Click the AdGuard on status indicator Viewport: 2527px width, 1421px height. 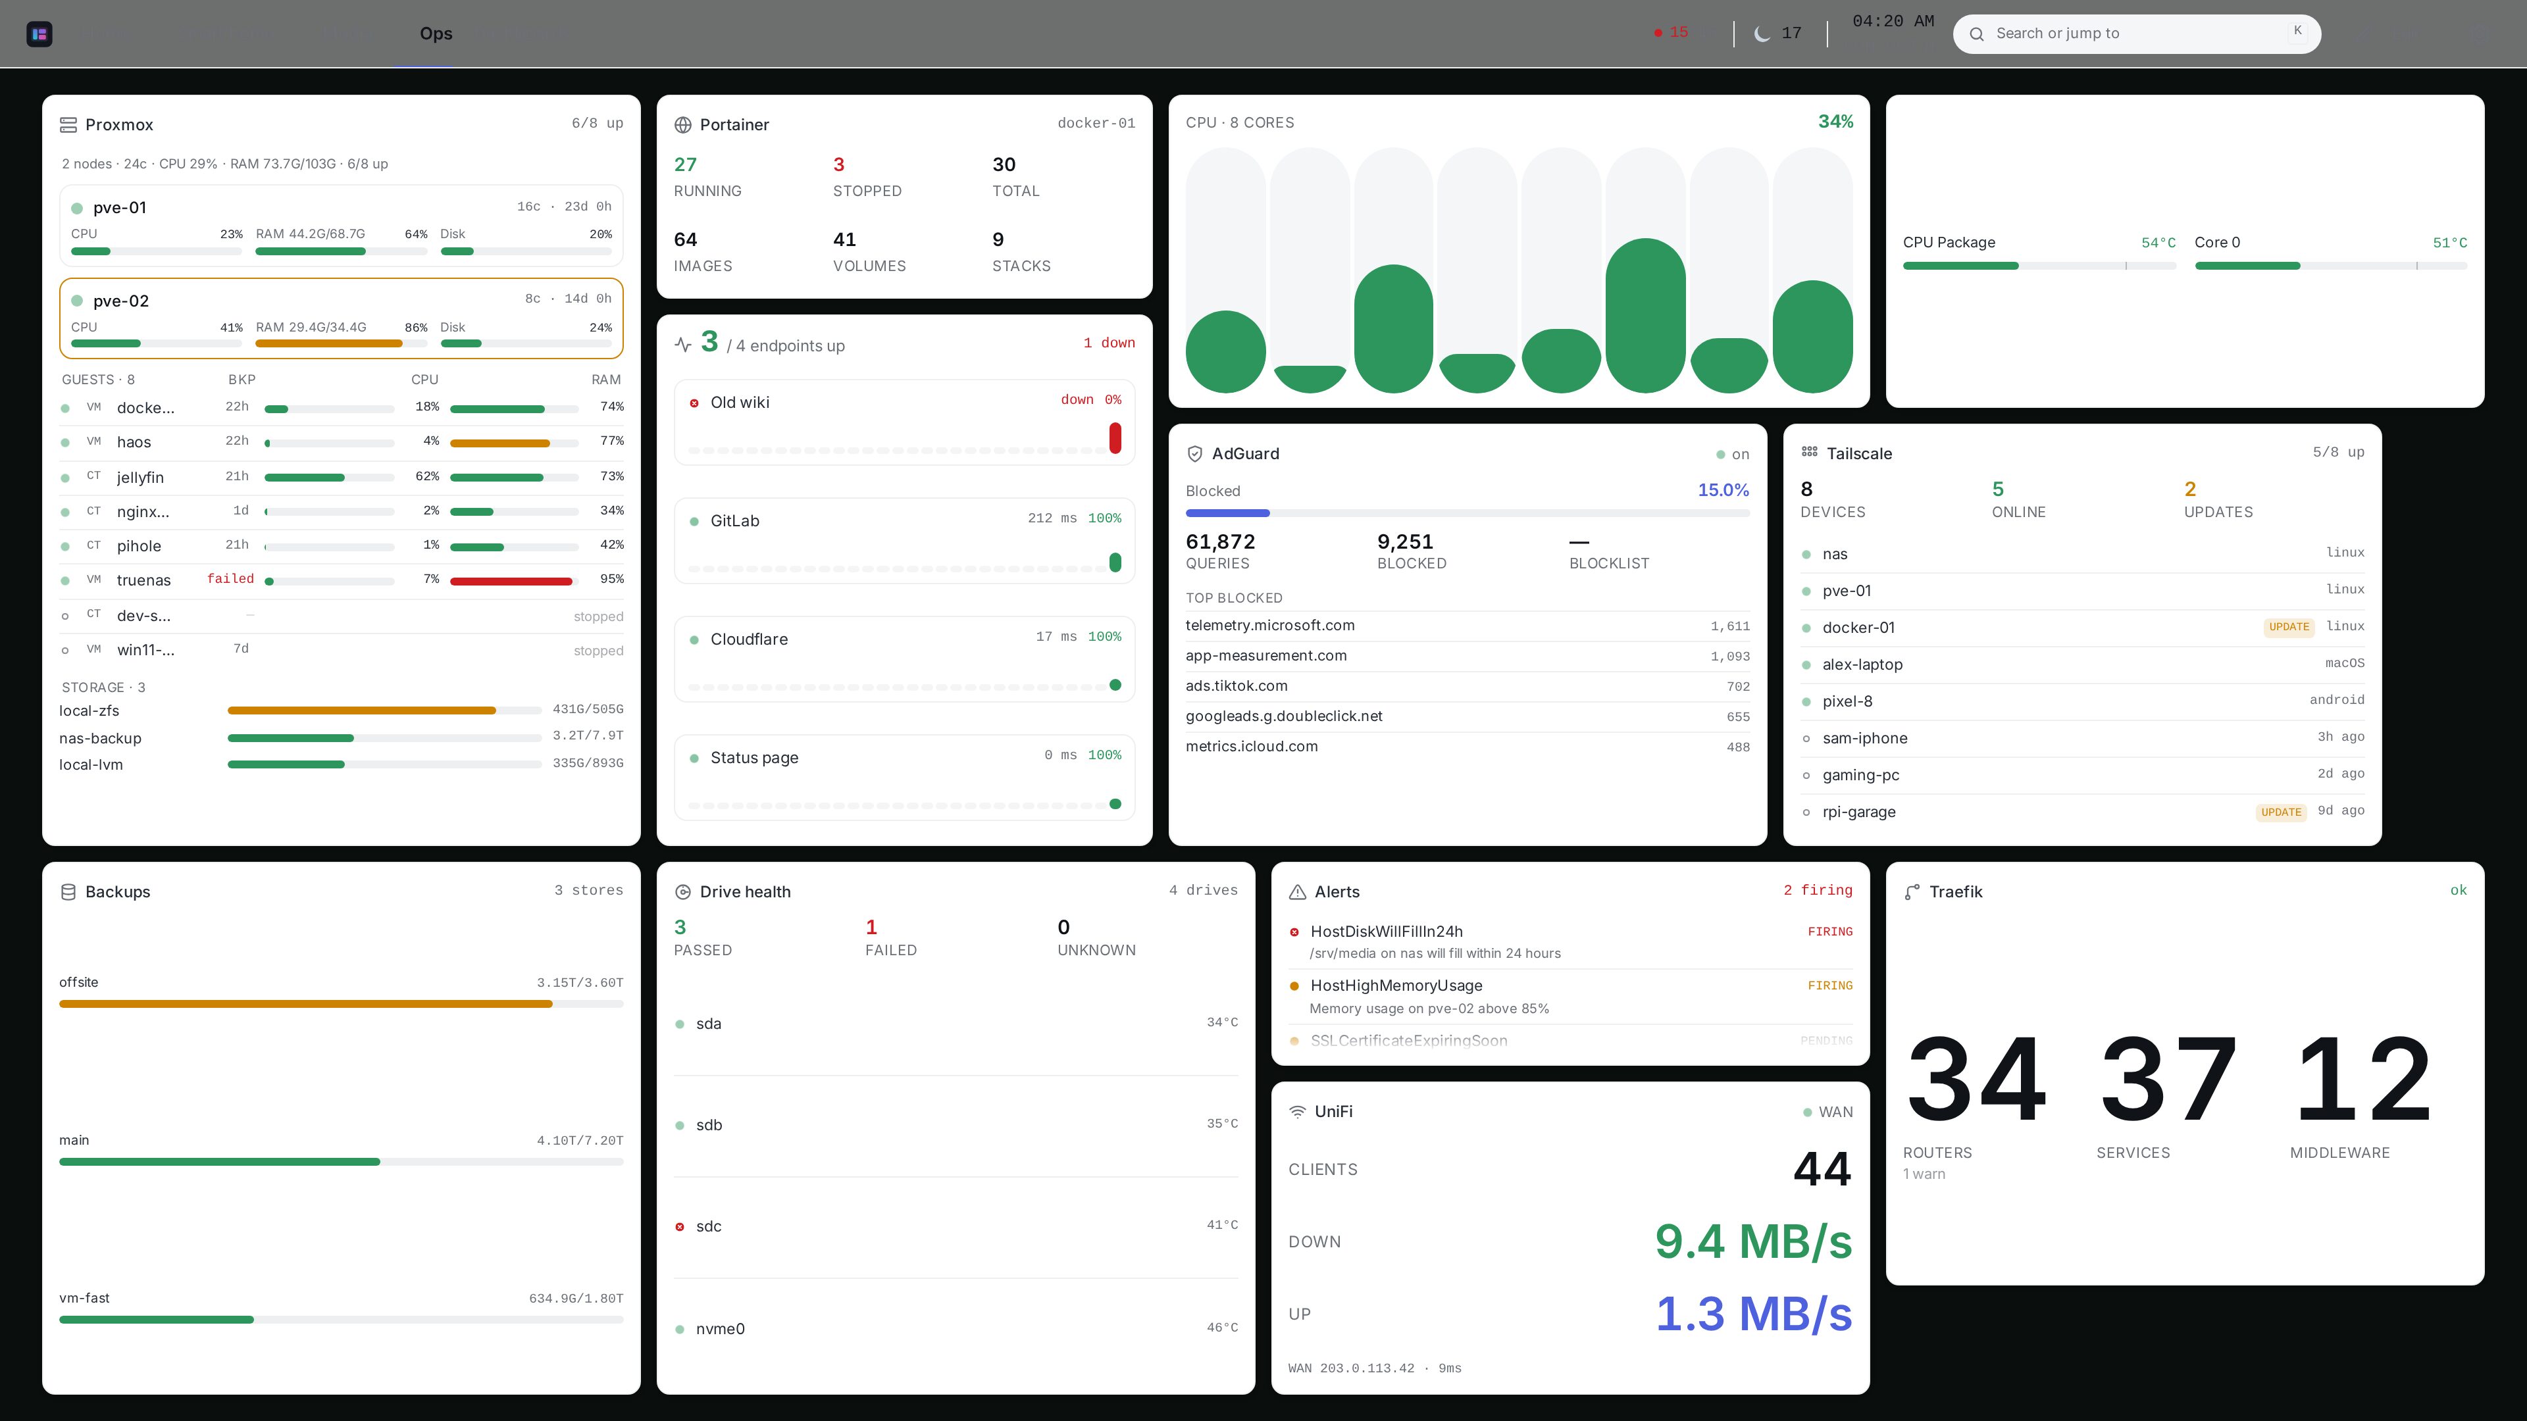pyautogui.click(x=1733, y=454)
